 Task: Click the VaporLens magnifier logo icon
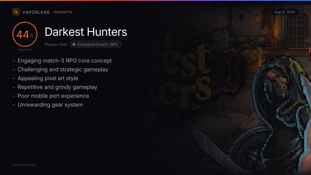[16, 12]
